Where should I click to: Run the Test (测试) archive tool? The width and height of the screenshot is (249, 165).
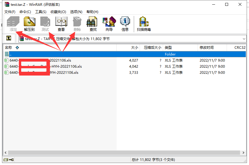(45, 24)
